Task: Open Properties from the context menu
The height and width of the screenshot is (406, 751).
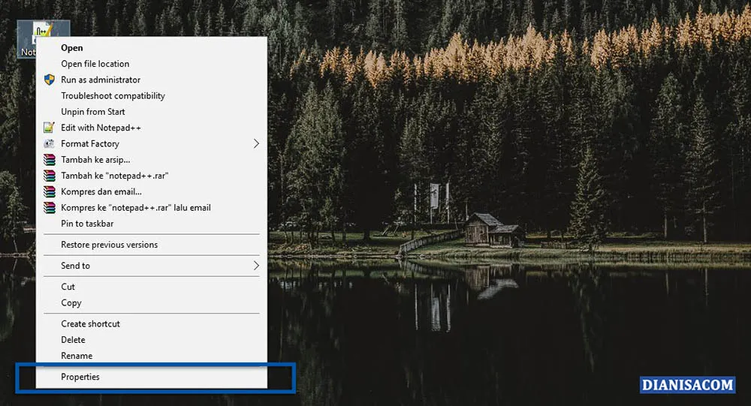Action: tap(152, 377)
